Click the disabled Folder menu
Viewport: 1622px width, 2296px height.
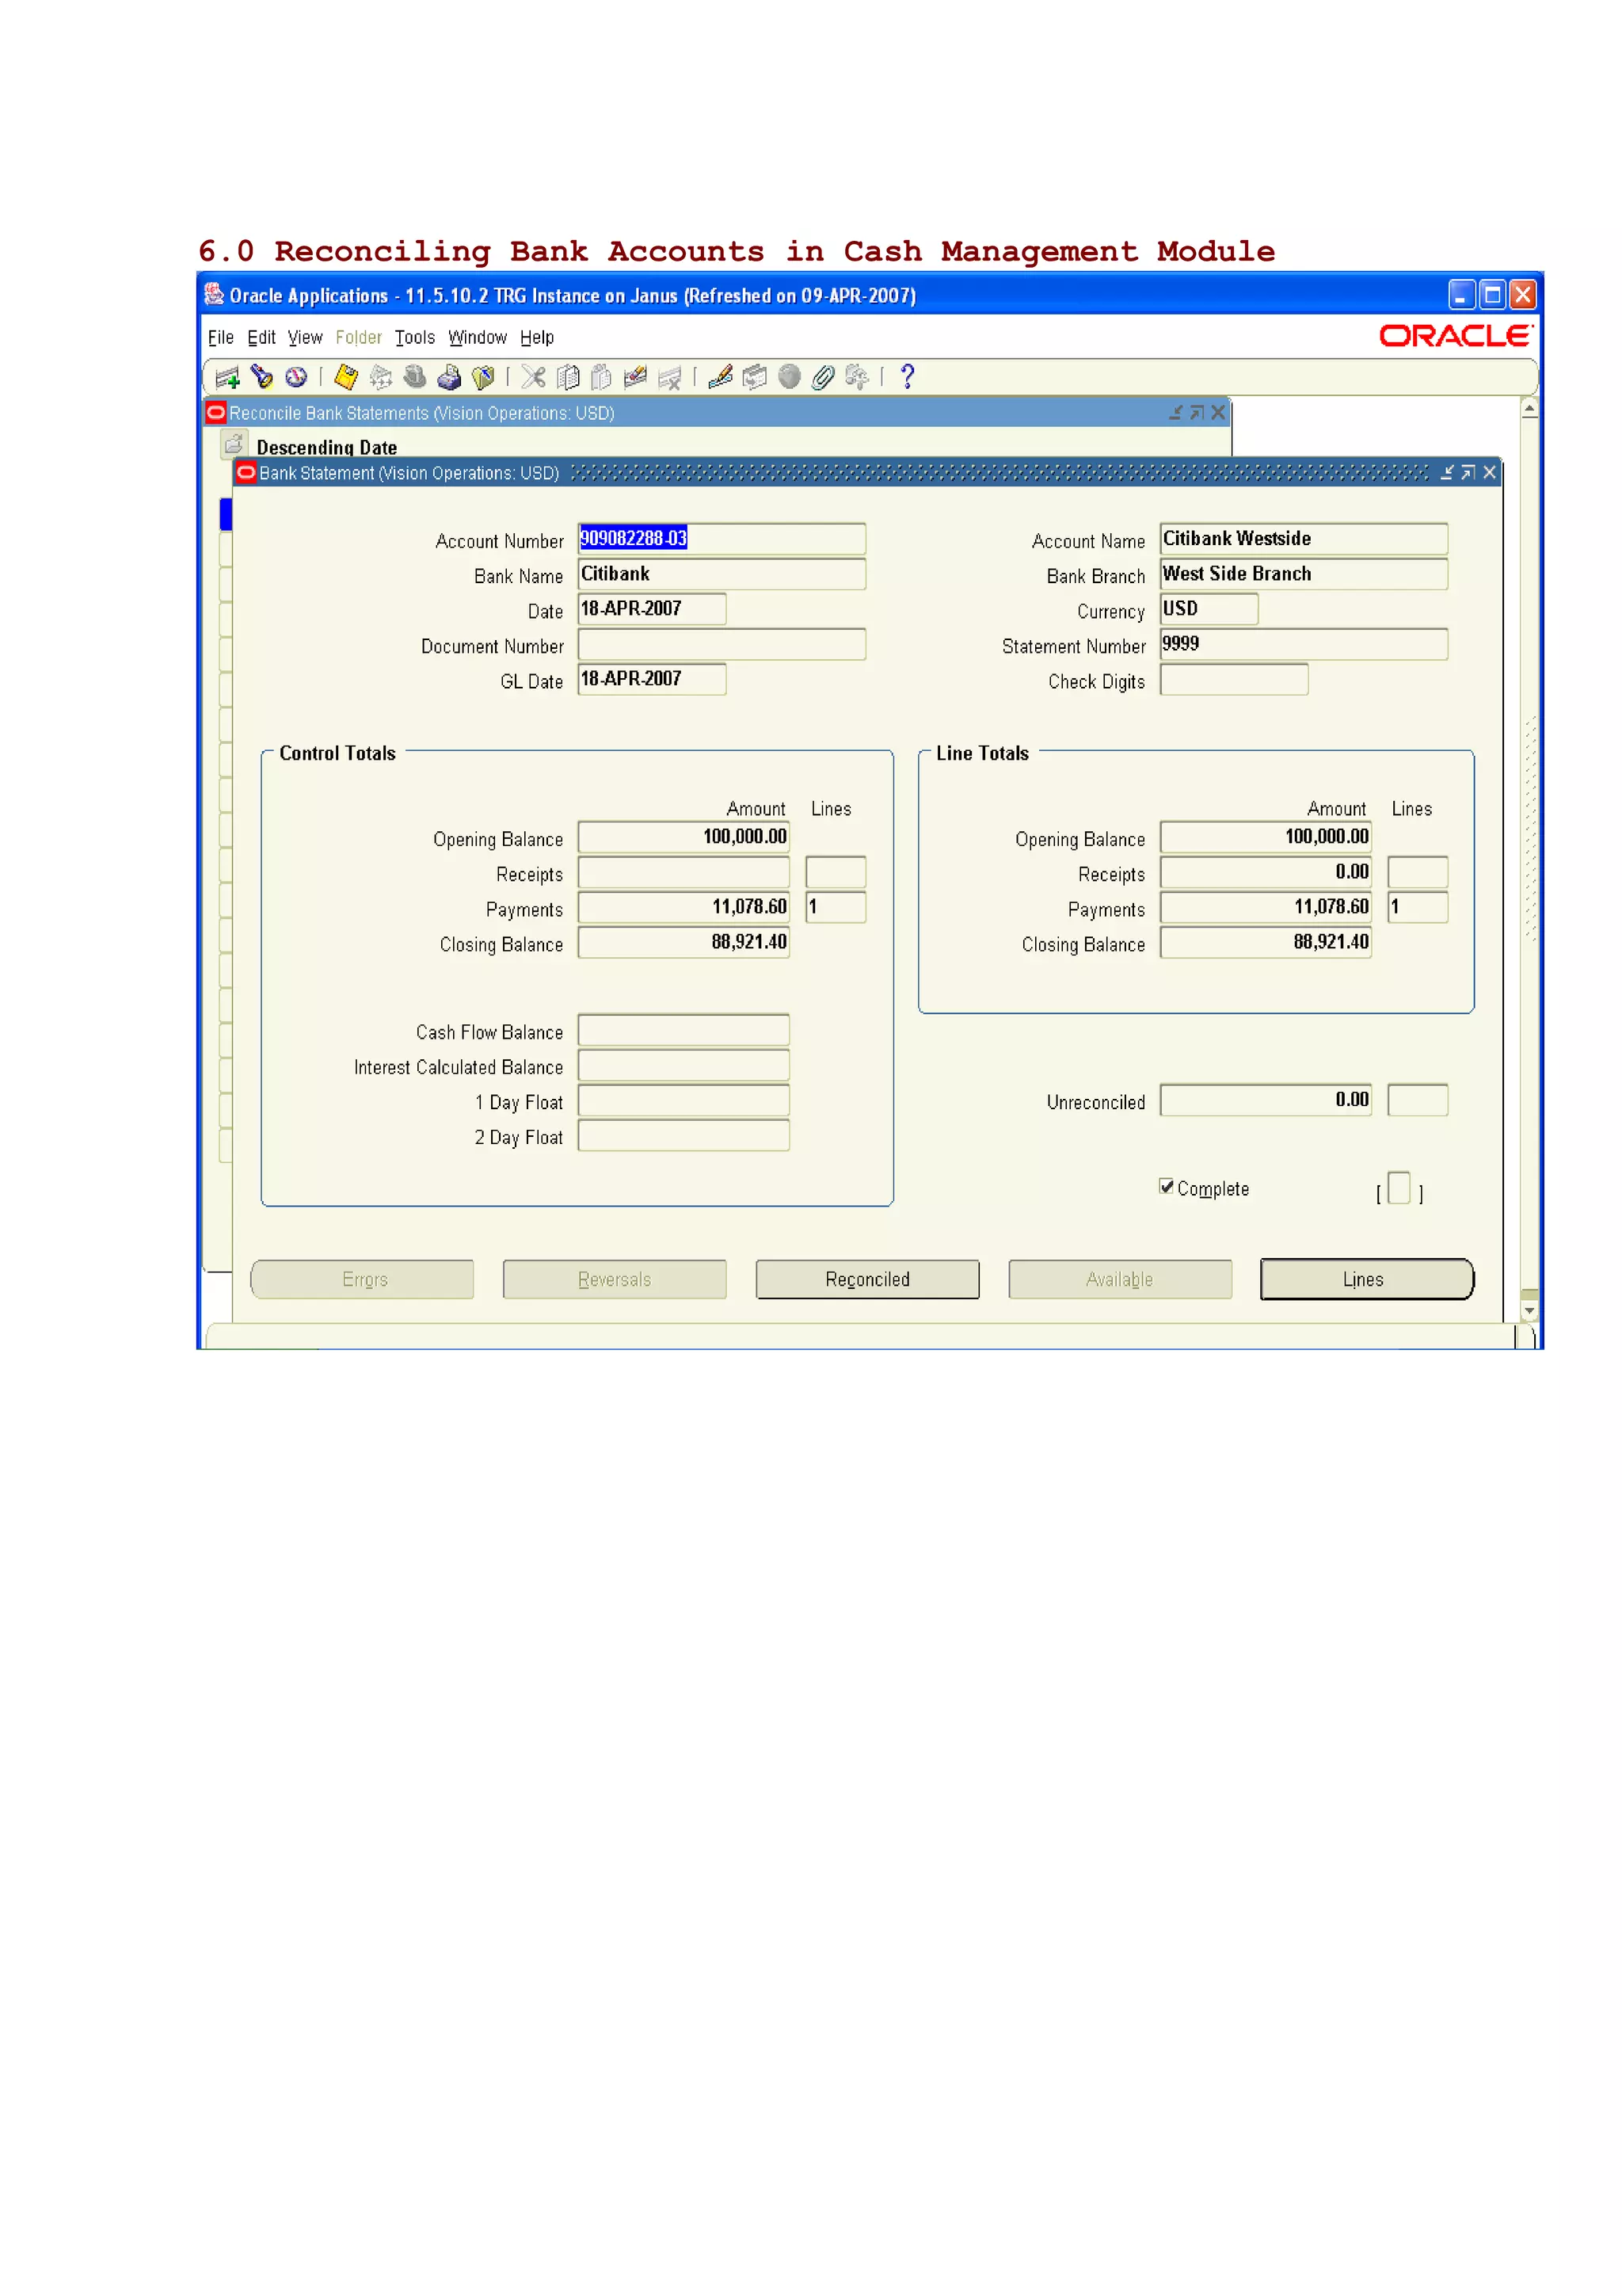(359, 338)
